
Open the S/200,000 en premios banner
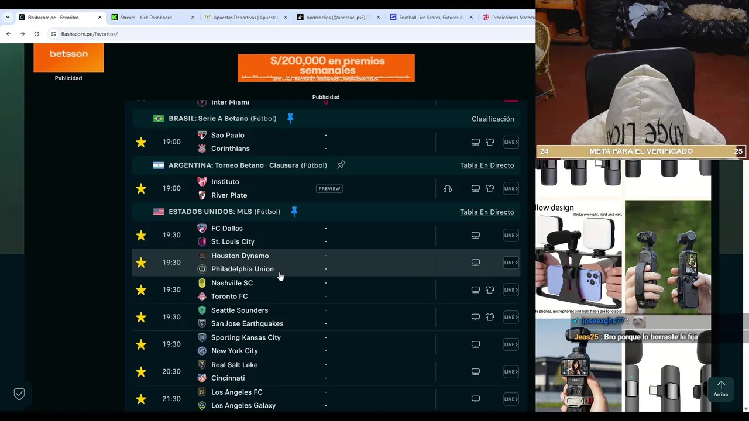[326, 68]
